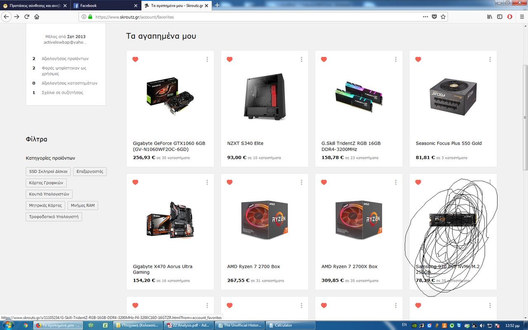528x330 pixels.
Task: Switch to The Unofficial Histor... taskbar window
Action: pyautogui.click(x=240, y=325)
